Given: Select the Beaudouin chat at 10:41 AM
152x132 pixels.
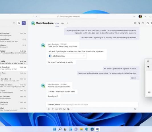Looking at the screenshot, I should click(14, 68).
